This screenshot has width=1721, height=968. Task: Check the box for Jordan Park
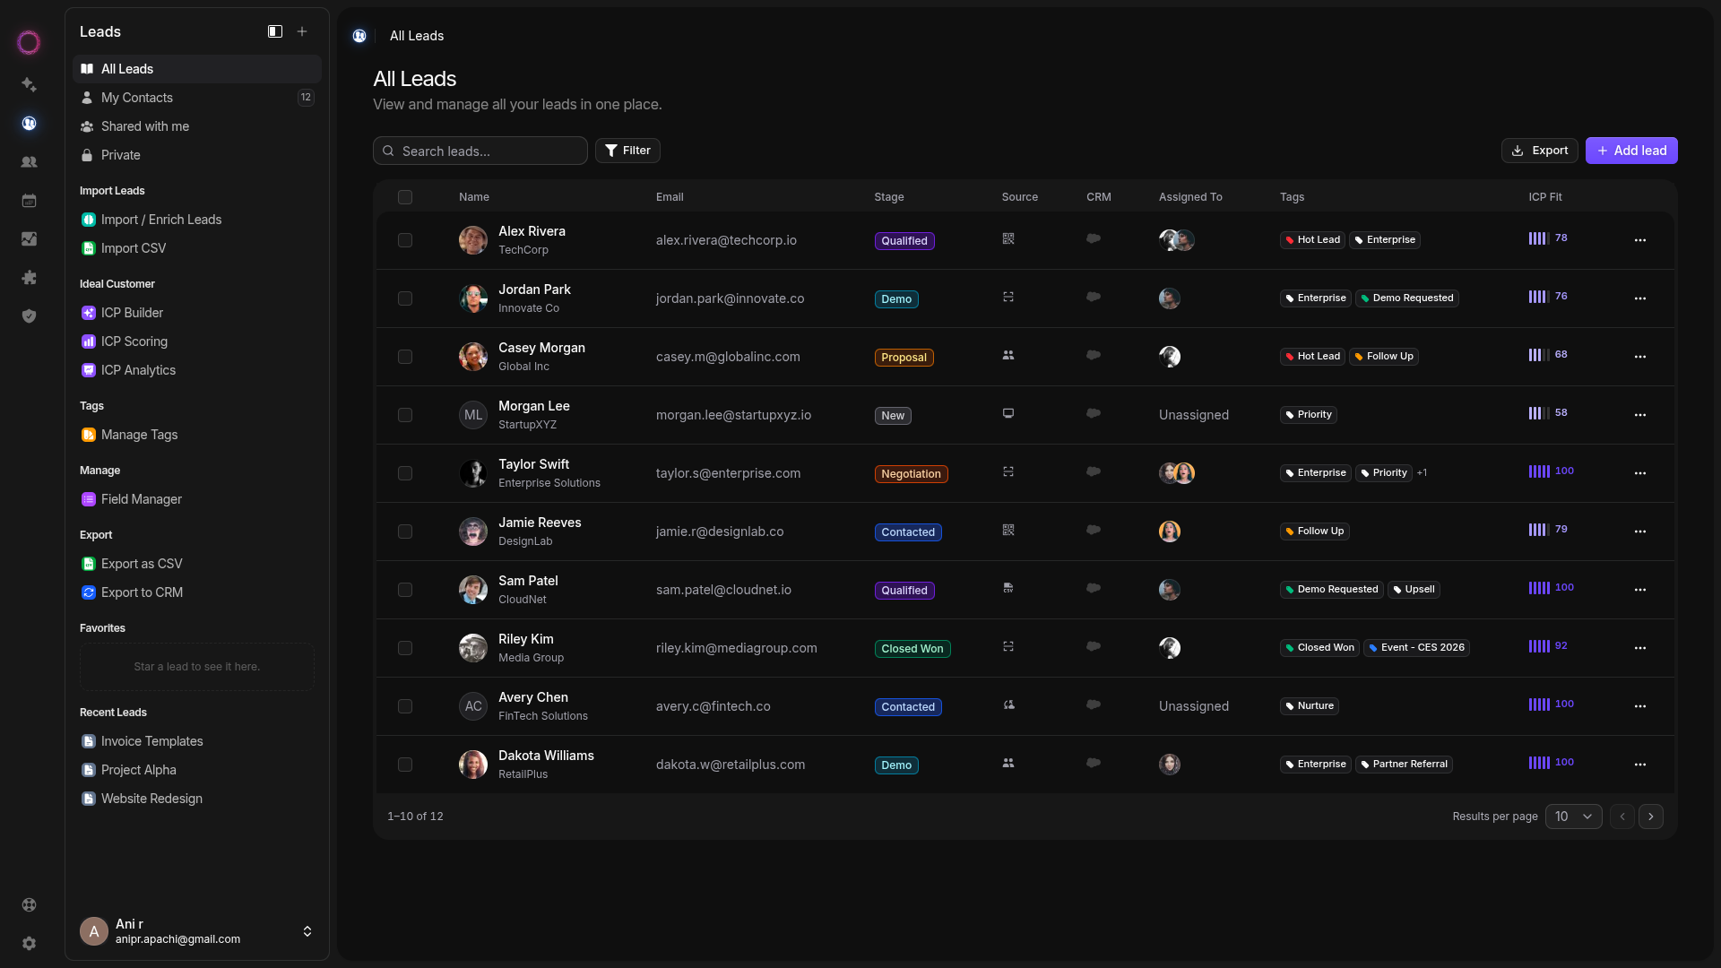405,298
